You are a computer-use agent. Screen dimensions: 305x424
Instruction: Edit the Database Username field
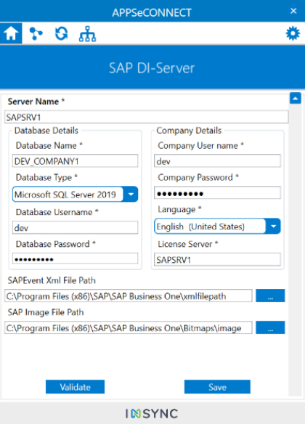pyautogui.click(x=76, y=228)
